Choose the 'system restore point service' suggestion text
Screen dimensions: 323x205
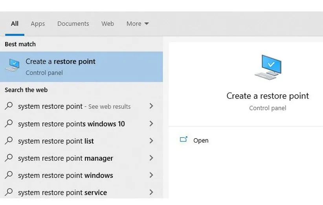62,192
